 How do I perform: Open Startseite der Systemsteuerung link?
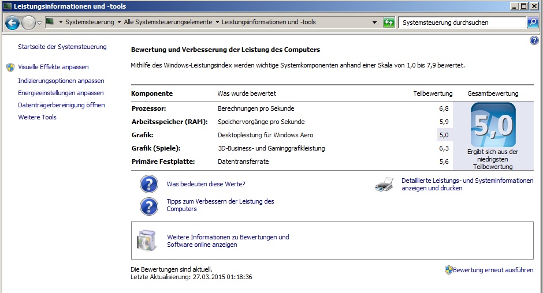pos(62,47)
